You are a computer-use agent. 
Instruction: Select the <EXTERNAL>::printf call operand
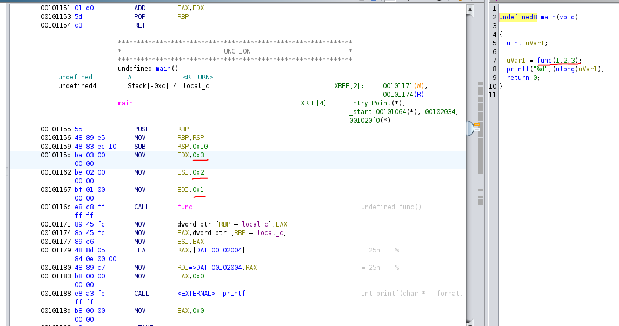click(211, 294)
